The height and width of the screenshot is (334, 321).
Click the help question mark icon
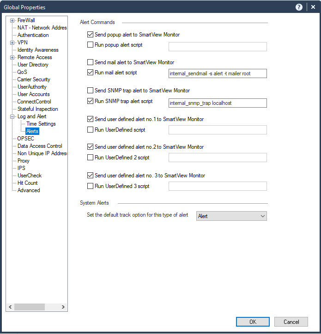[x=299, y=7]
